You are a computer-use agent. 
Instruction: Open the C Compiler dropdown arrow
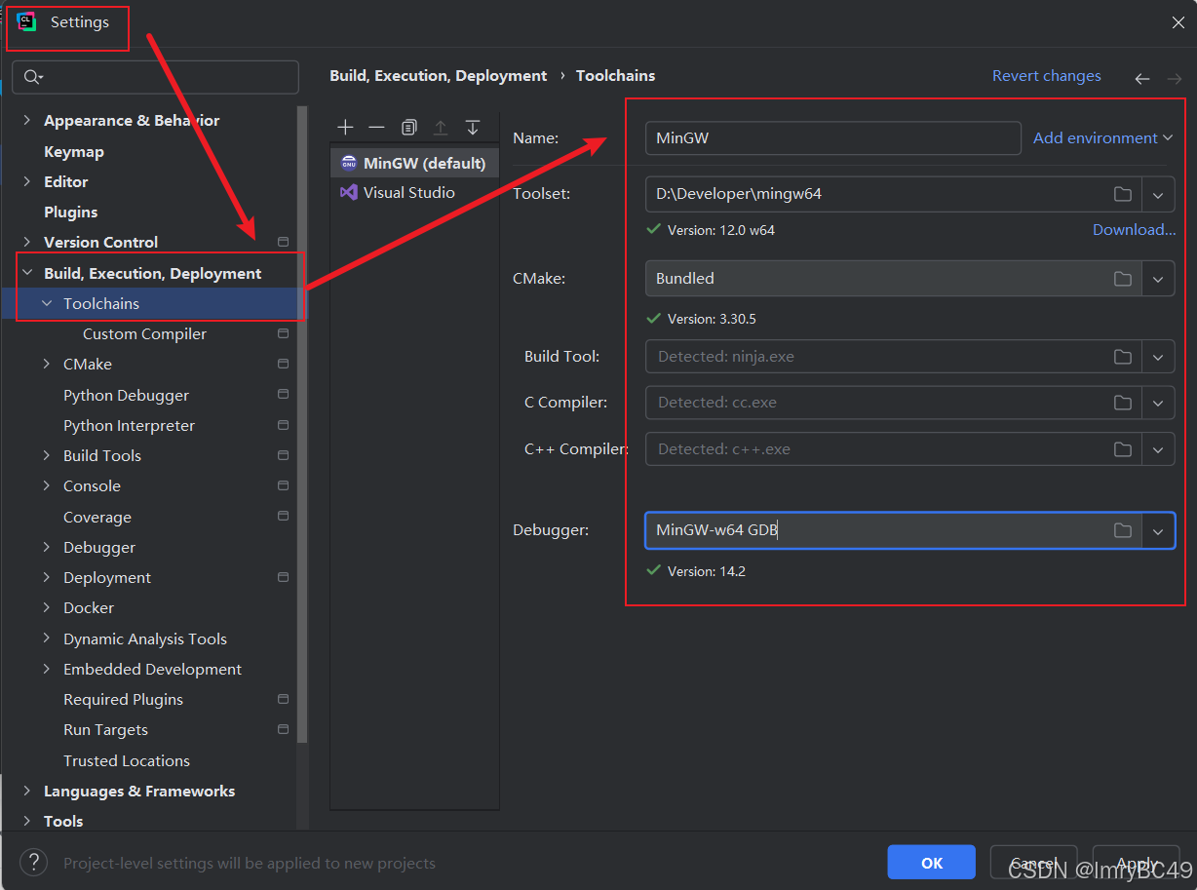point(1158,403)
